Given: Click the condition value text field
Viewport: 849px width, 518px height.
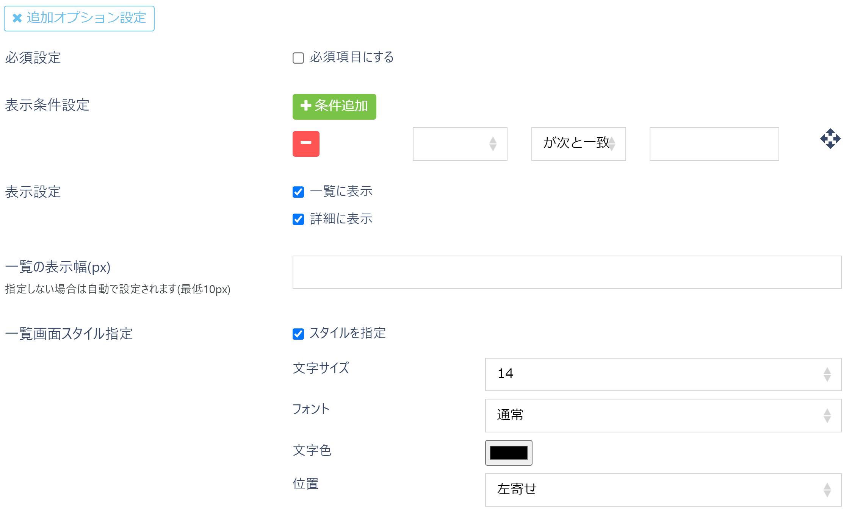Looking at the screenshot, I should (x=714, y=144).
